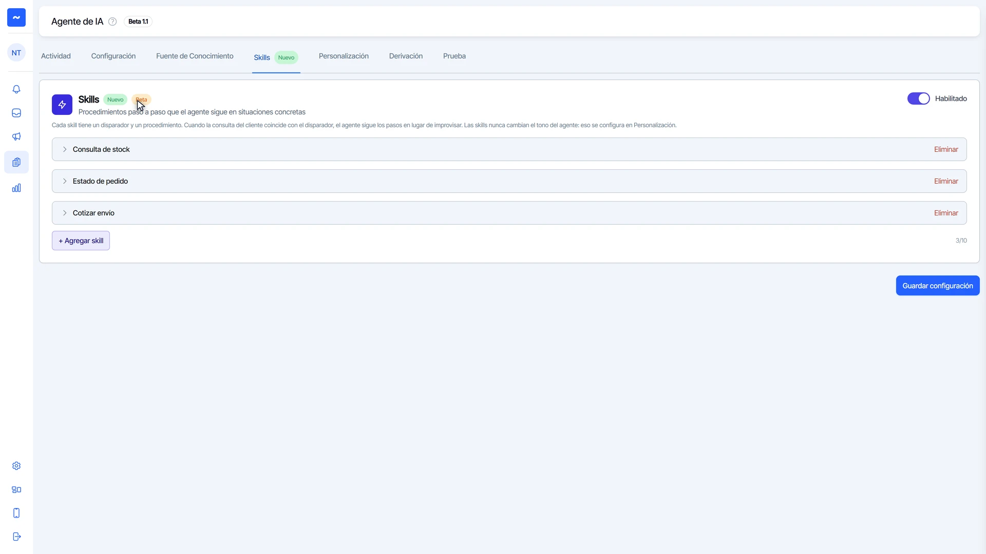986x554 pixels.
Task: Open the Prueba tab
Action: (x=454, y=56)
